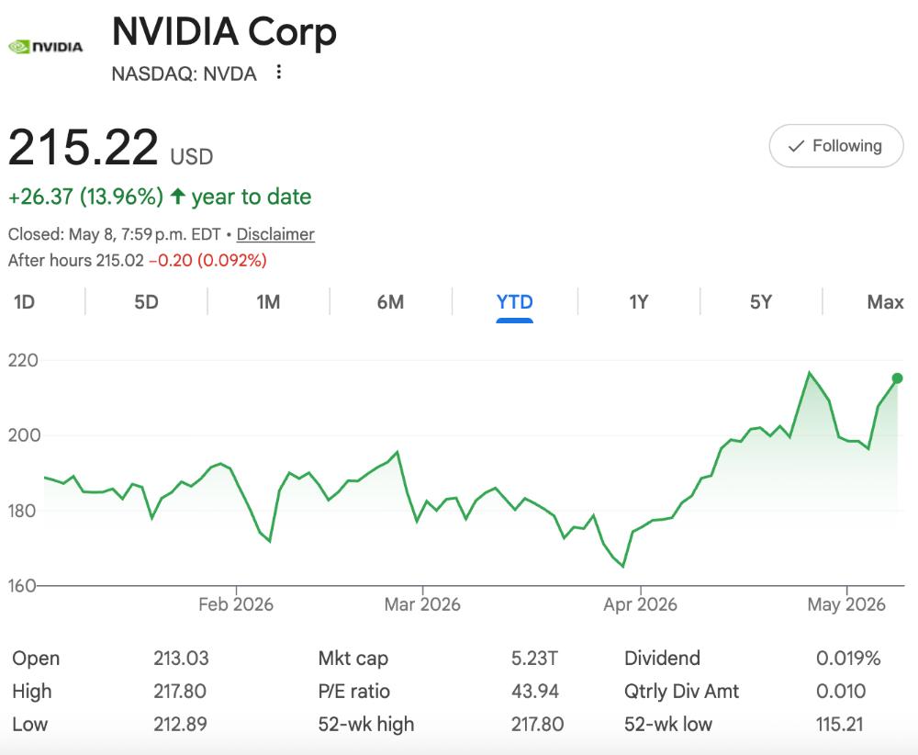
Task: Click the green endpoint dot on chart
Action: (x=897, y=378)
